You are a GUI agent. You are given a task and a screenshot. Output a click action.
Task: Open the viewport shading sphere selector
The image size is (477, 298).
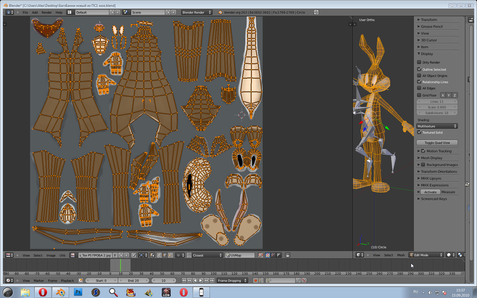[x=450, y=255]
